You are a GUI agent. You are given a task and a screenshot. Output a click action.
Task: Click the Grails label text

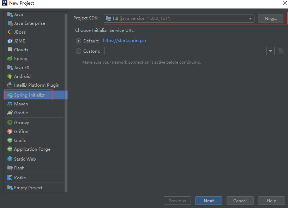[20, 140]
